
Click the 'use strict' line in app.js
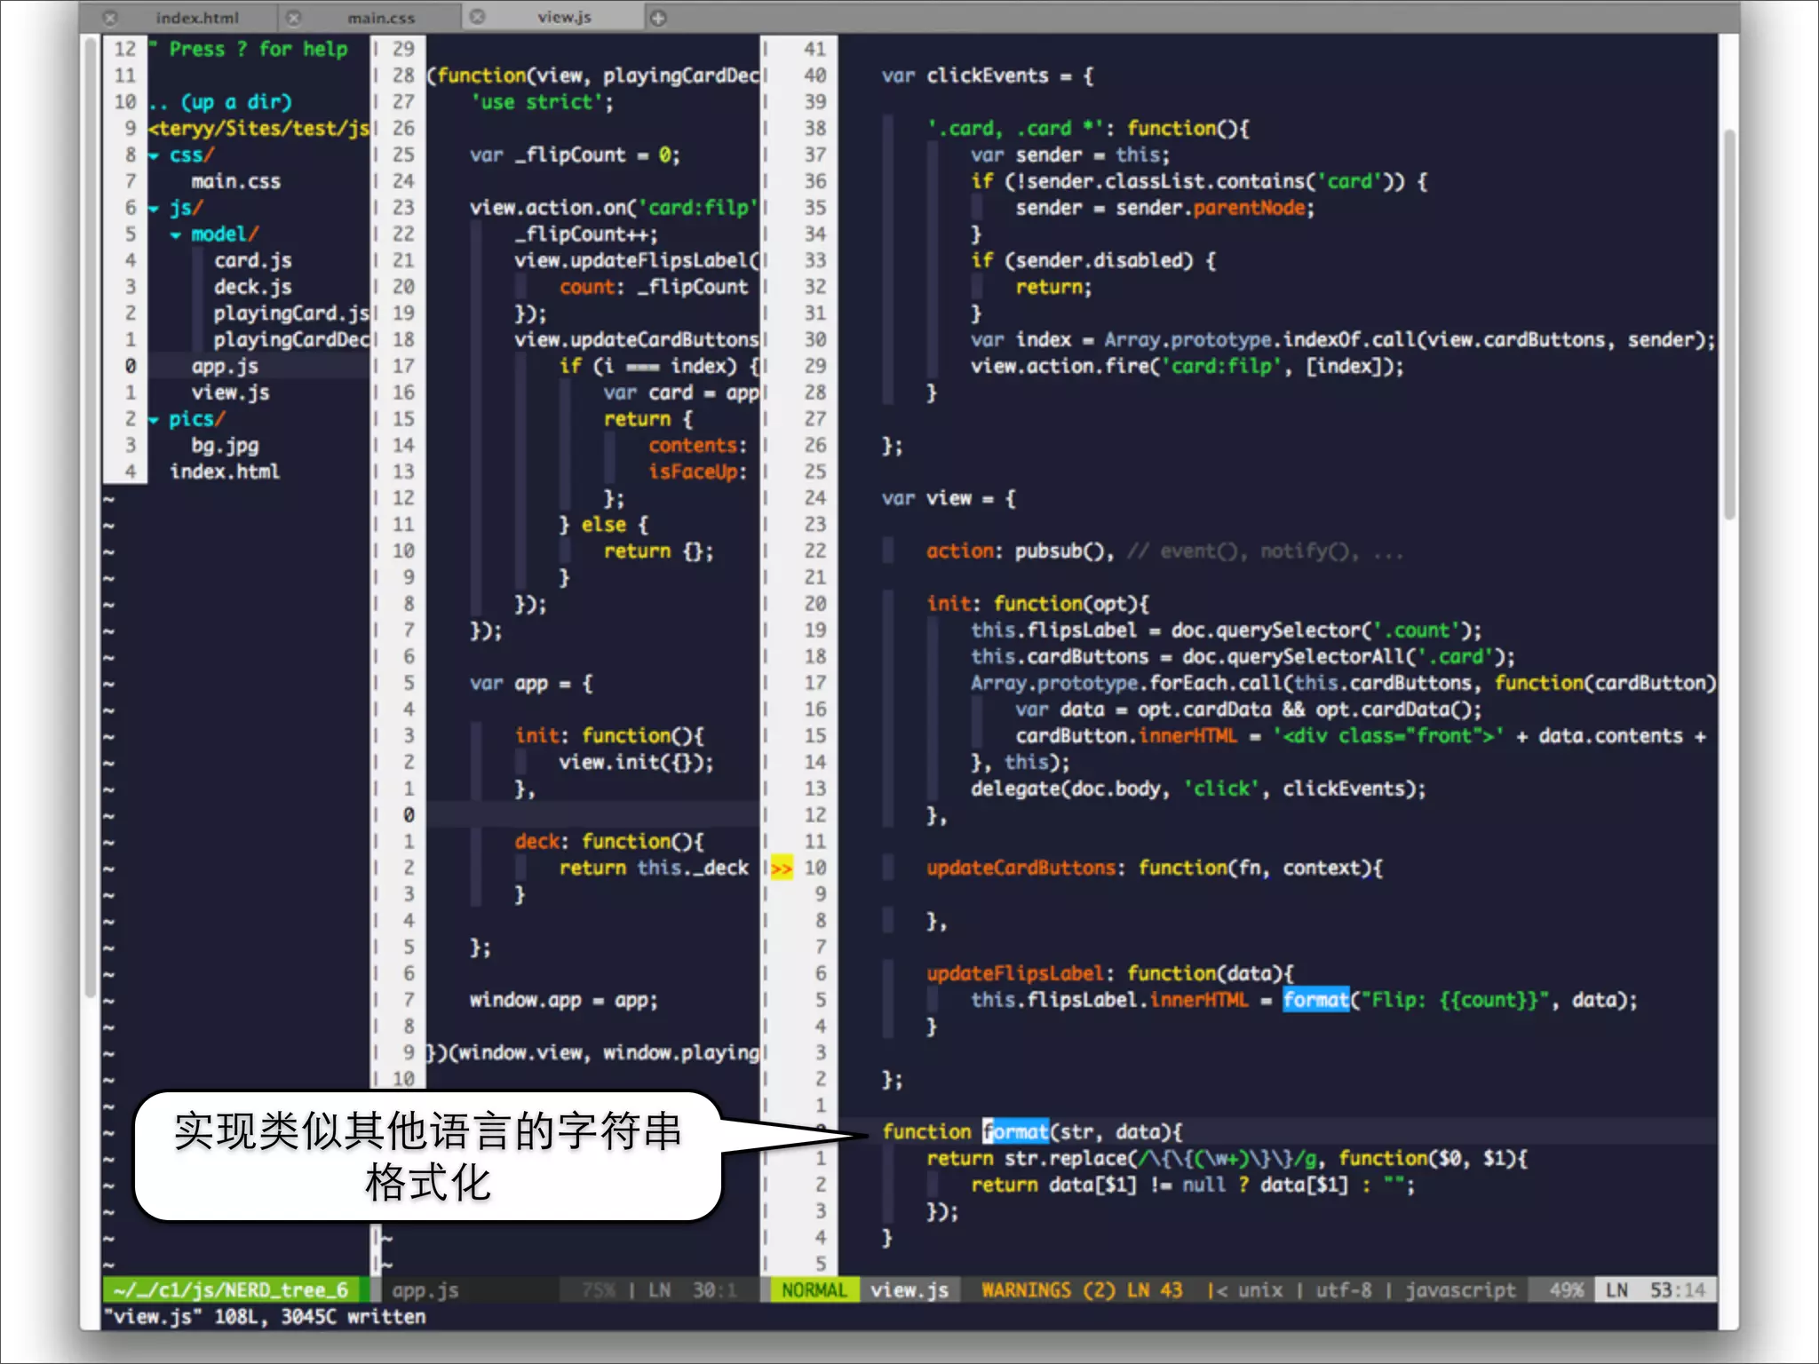click(542, 102)
